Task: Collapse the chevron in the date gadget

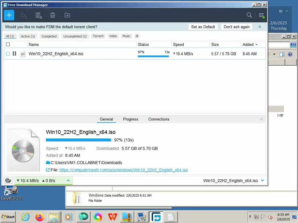Action: pyautogui.click(x=287, y=11)
